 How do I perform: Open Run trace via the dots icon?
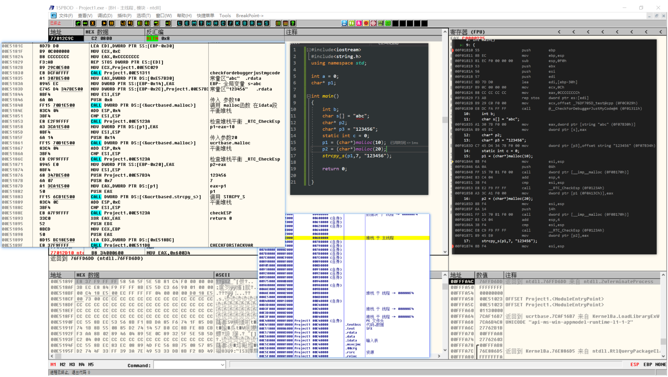click(x=259, y=23)
